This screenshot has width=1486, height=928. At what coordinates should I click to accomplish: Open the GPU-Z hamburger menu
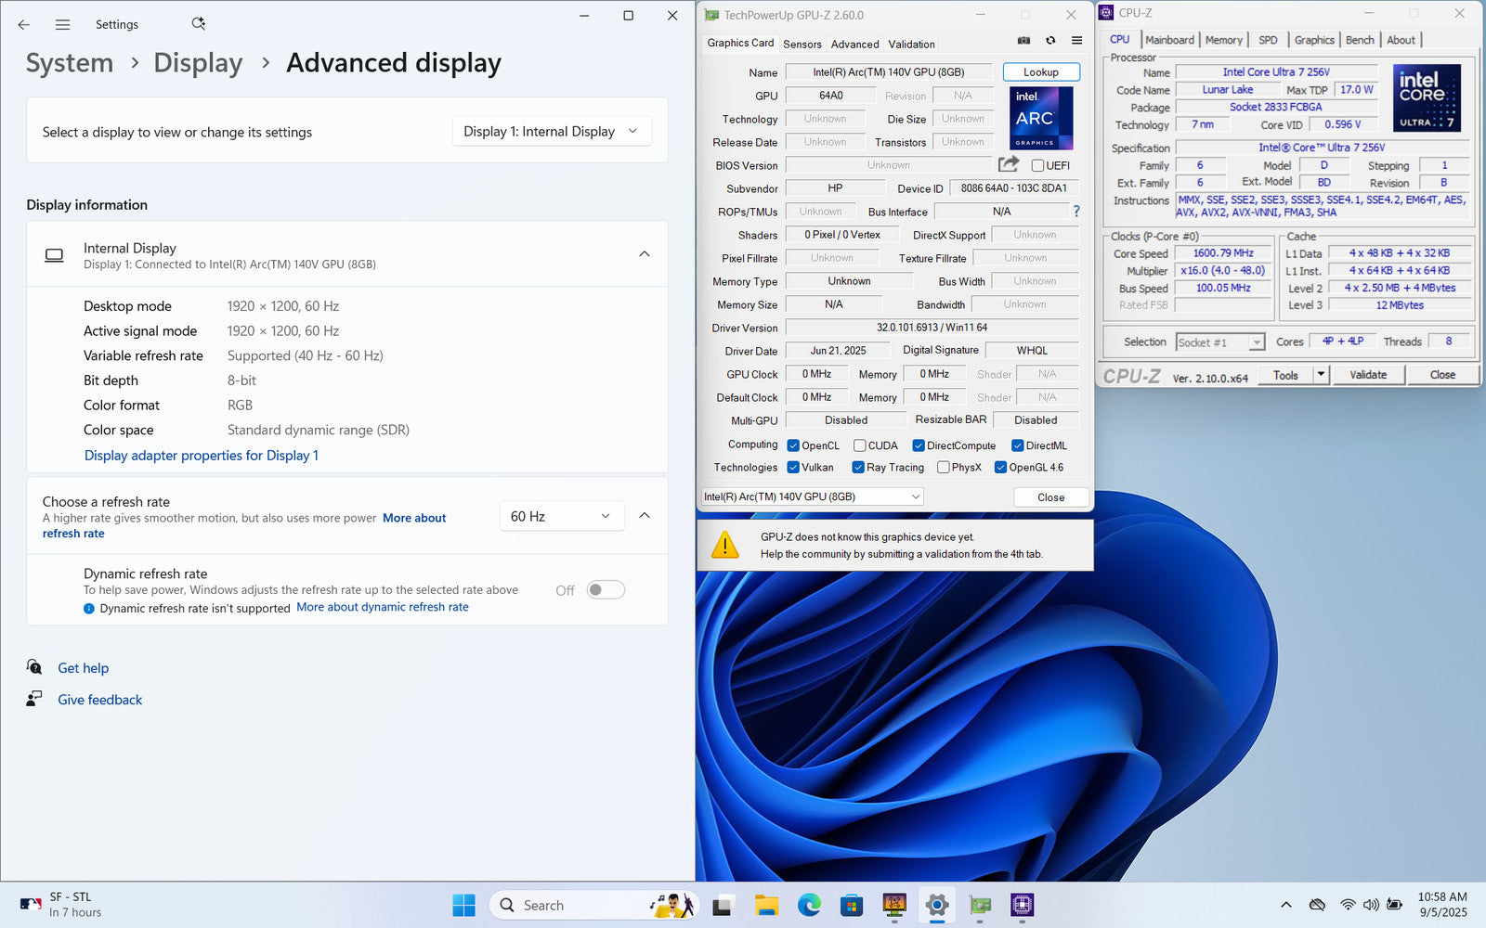click(x=1076, y=41)
